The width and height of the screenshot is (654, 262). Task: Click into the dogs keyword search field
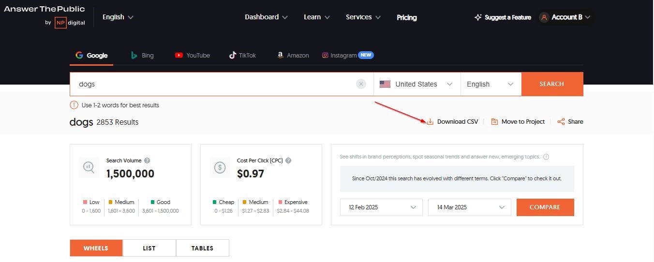click(x=213, y=84)
